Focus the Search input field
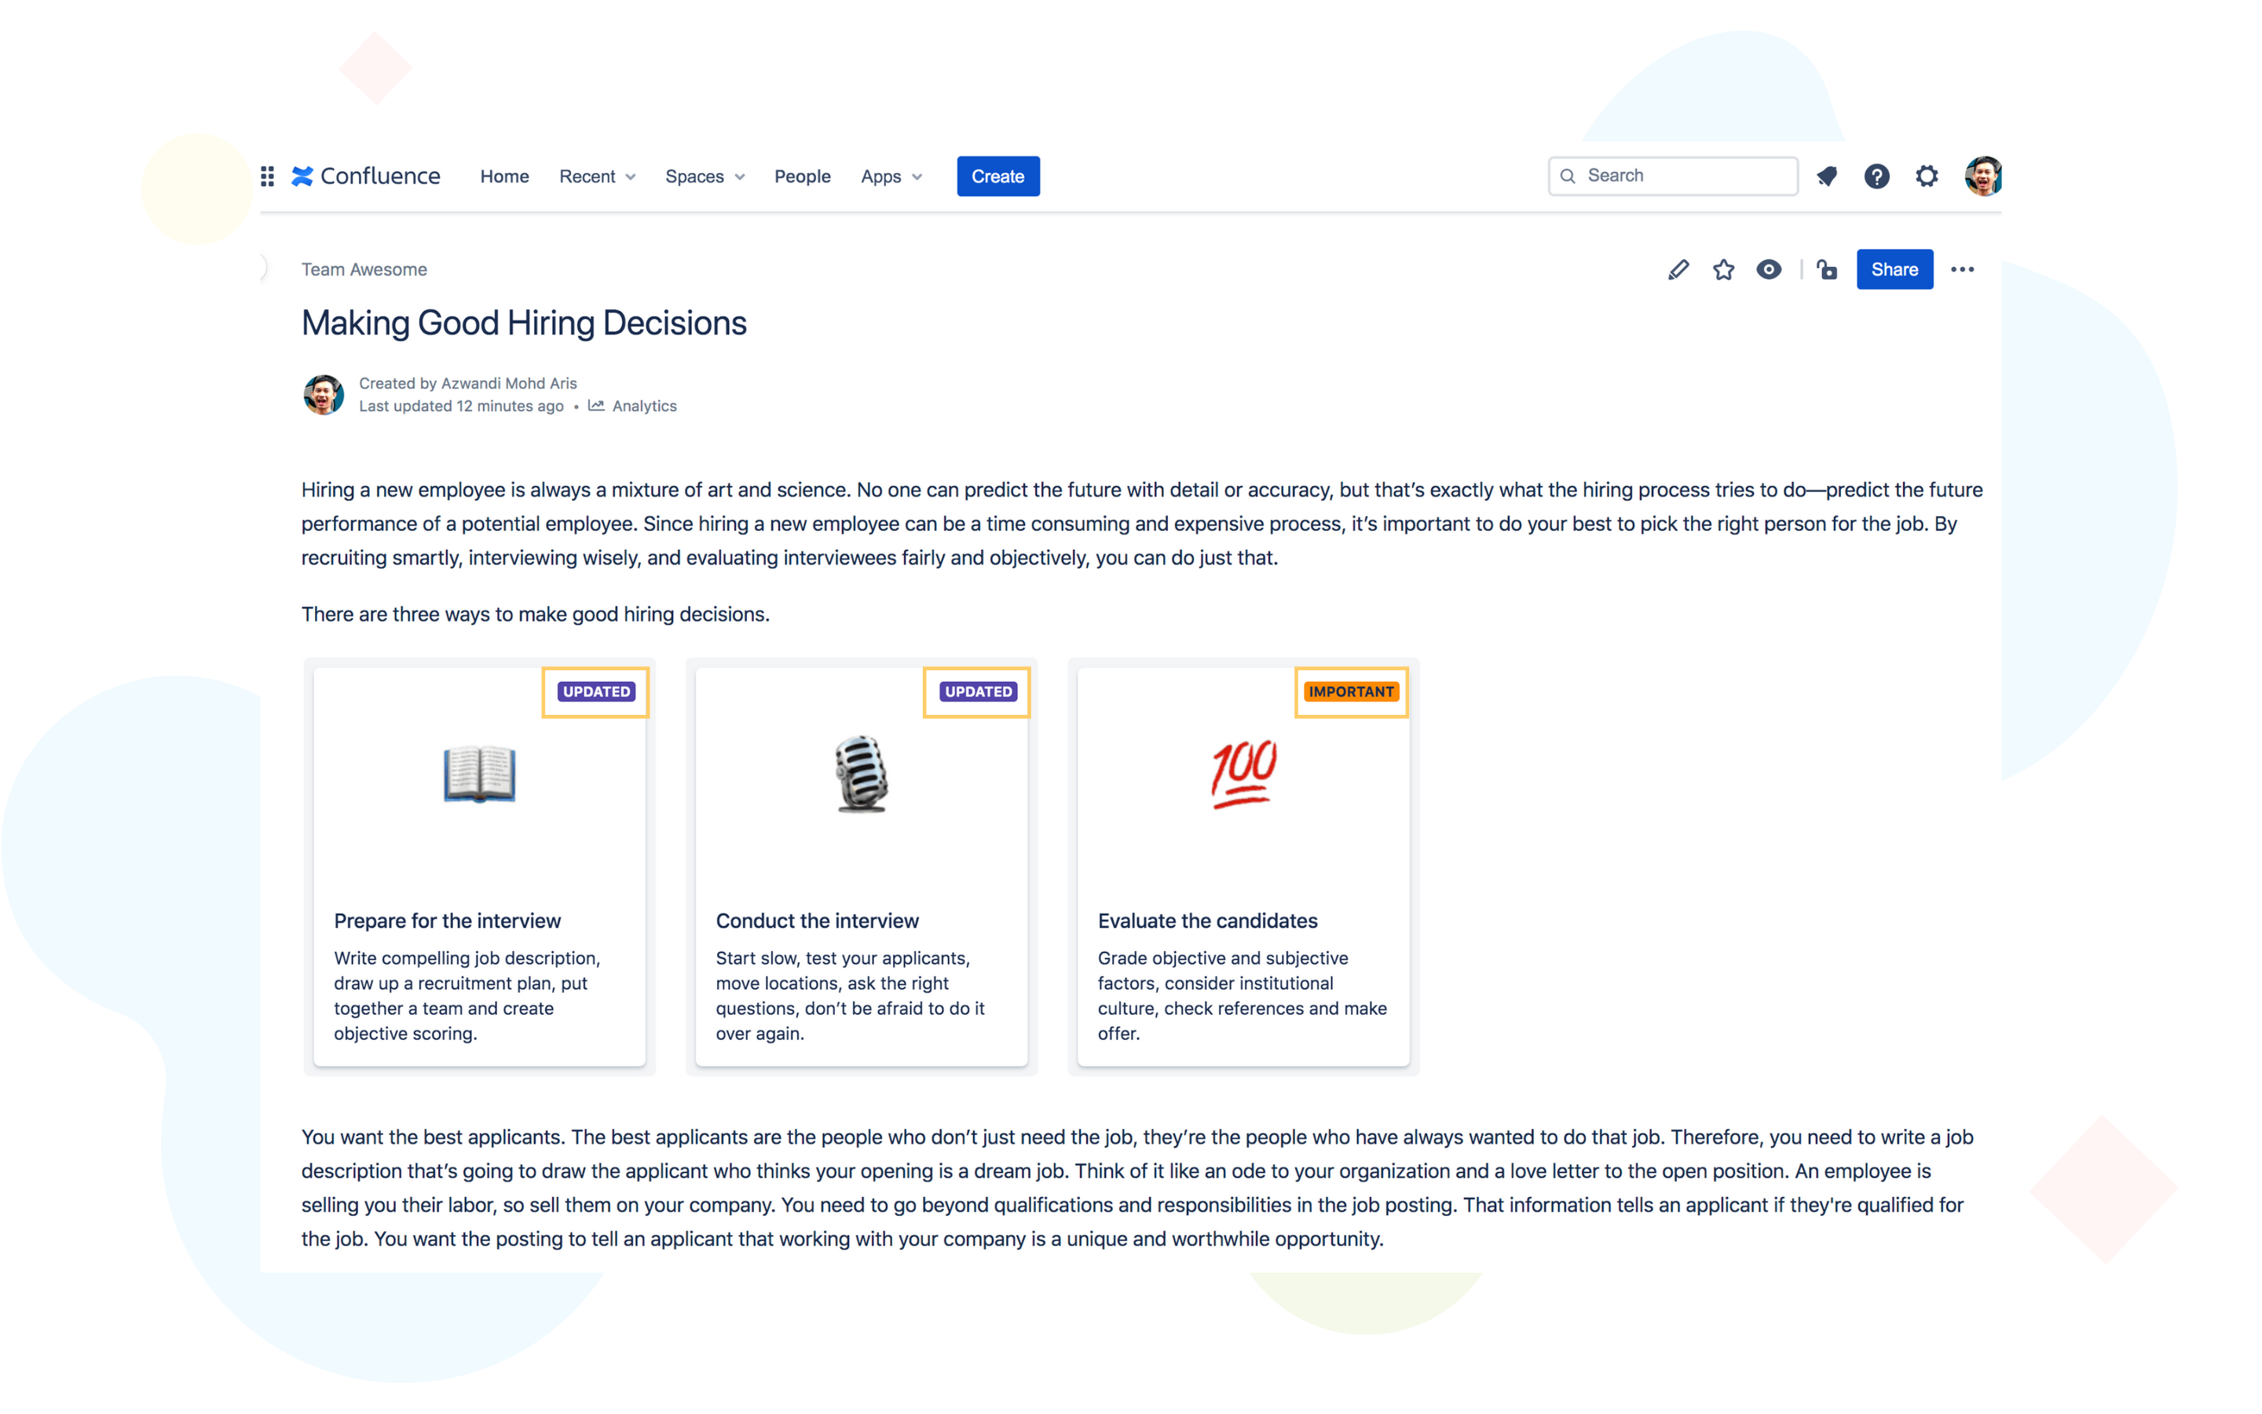Image resolution: width=2262 pixels, height=1414 pixels. pos(1672,176)
